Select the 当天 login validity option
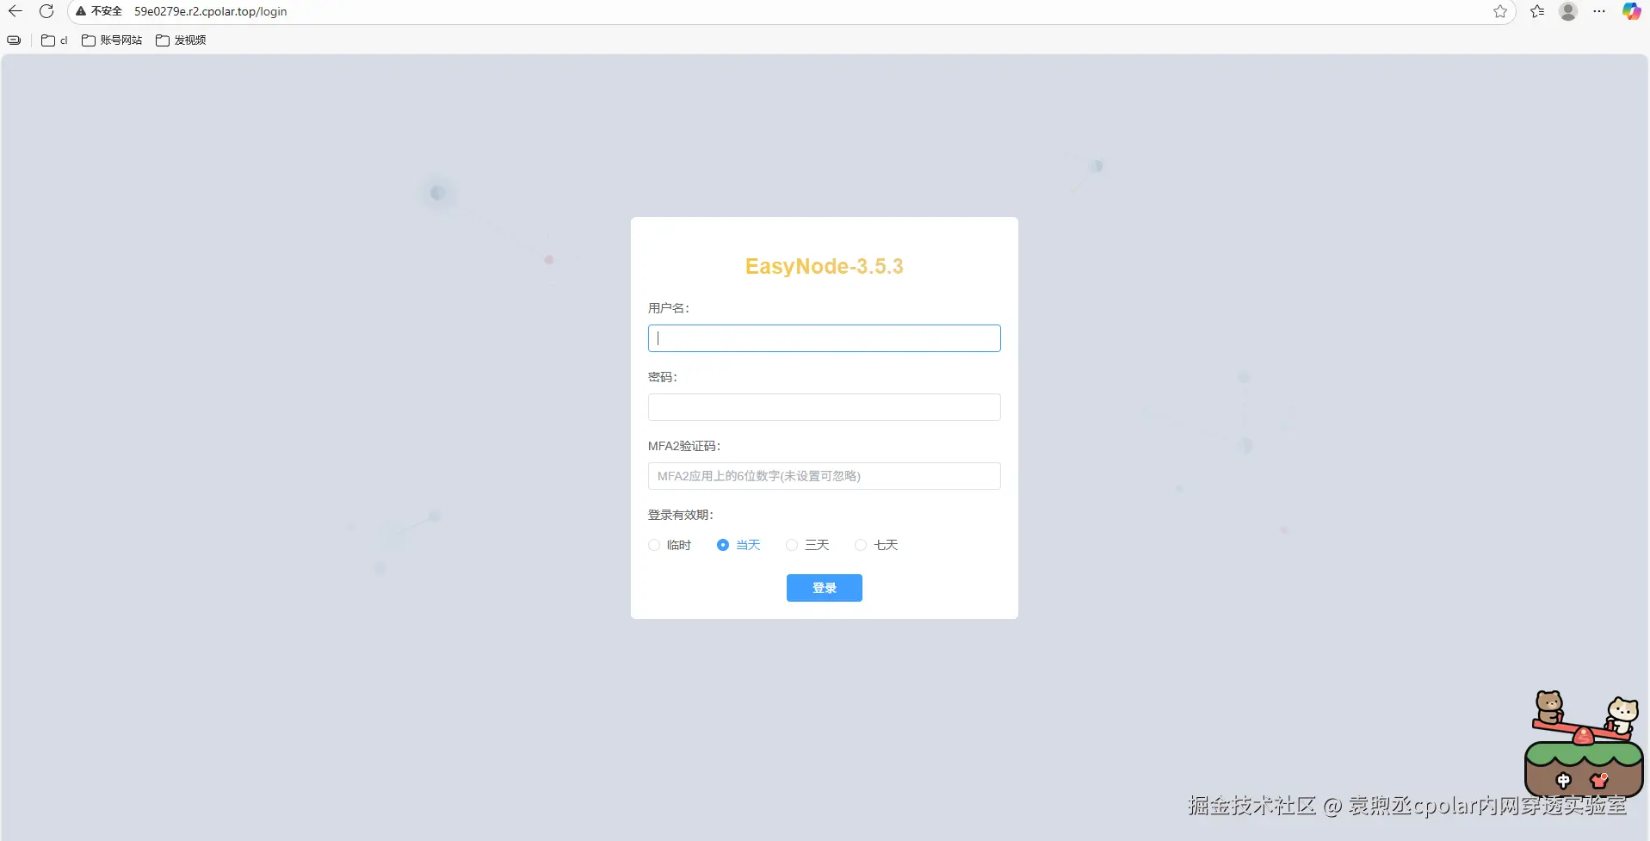 tap(738, 545)
